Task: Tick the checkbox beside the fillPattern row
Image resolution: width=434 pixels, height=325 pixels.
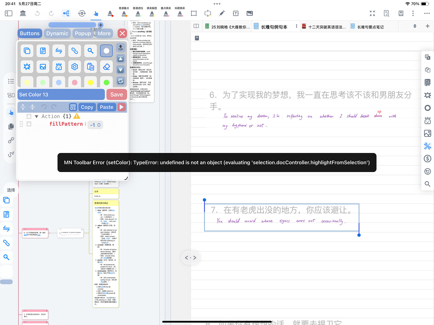Action: click(x=29, y=124)
